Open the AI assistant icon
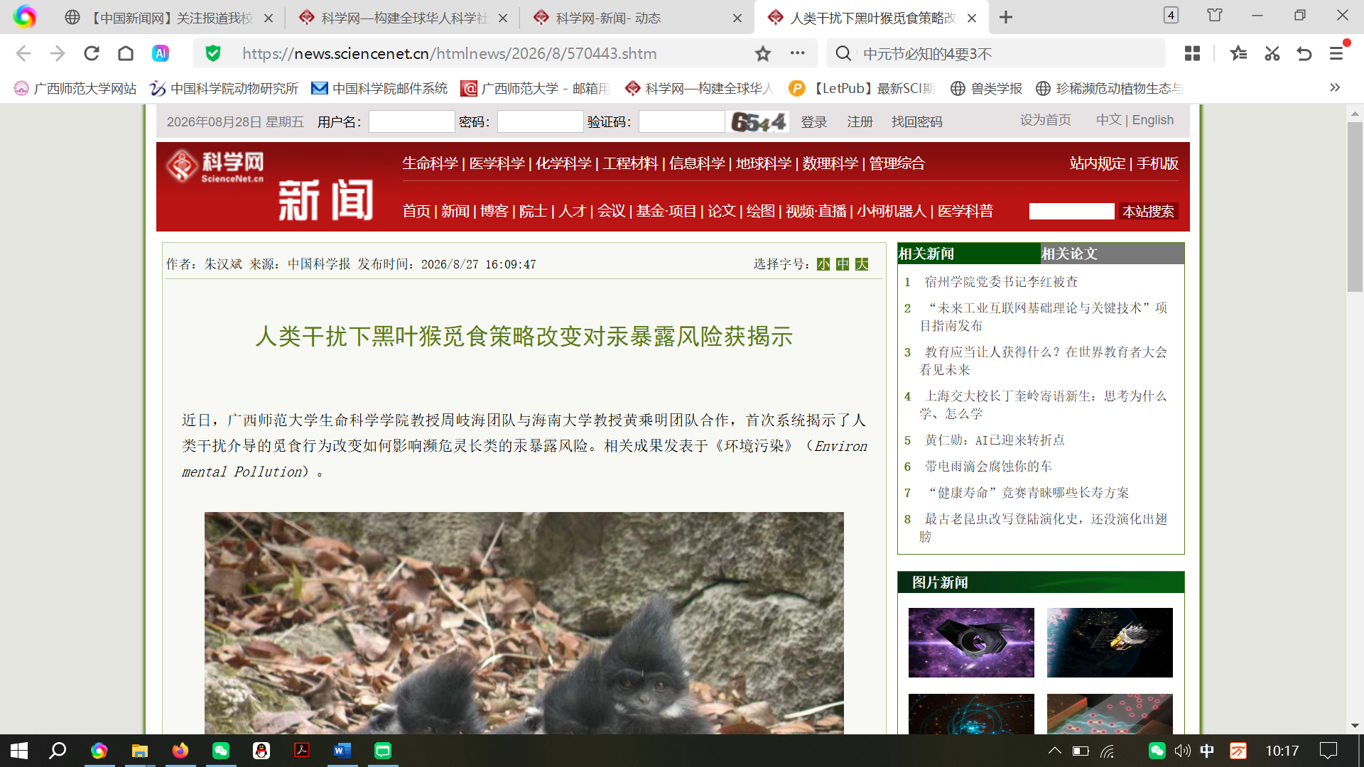 [161, 53]
